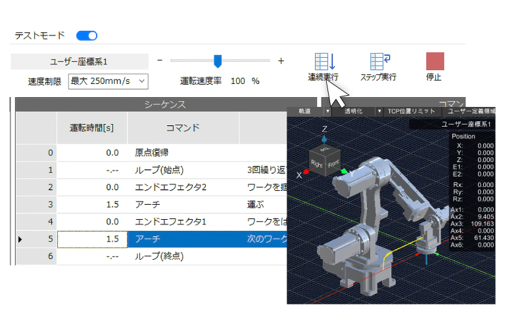This screenshot has height=328, width=505.
Task: Click the 連続実行 continuous run icon
Action: coord(324,62)
